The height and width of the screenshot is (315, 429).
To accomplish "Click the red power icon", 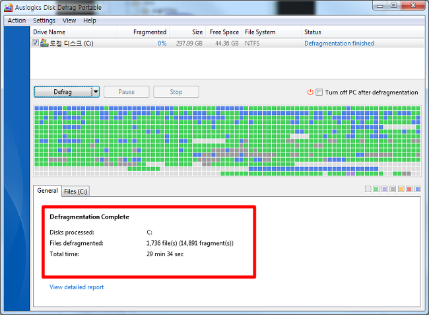I will pos(310,92).
